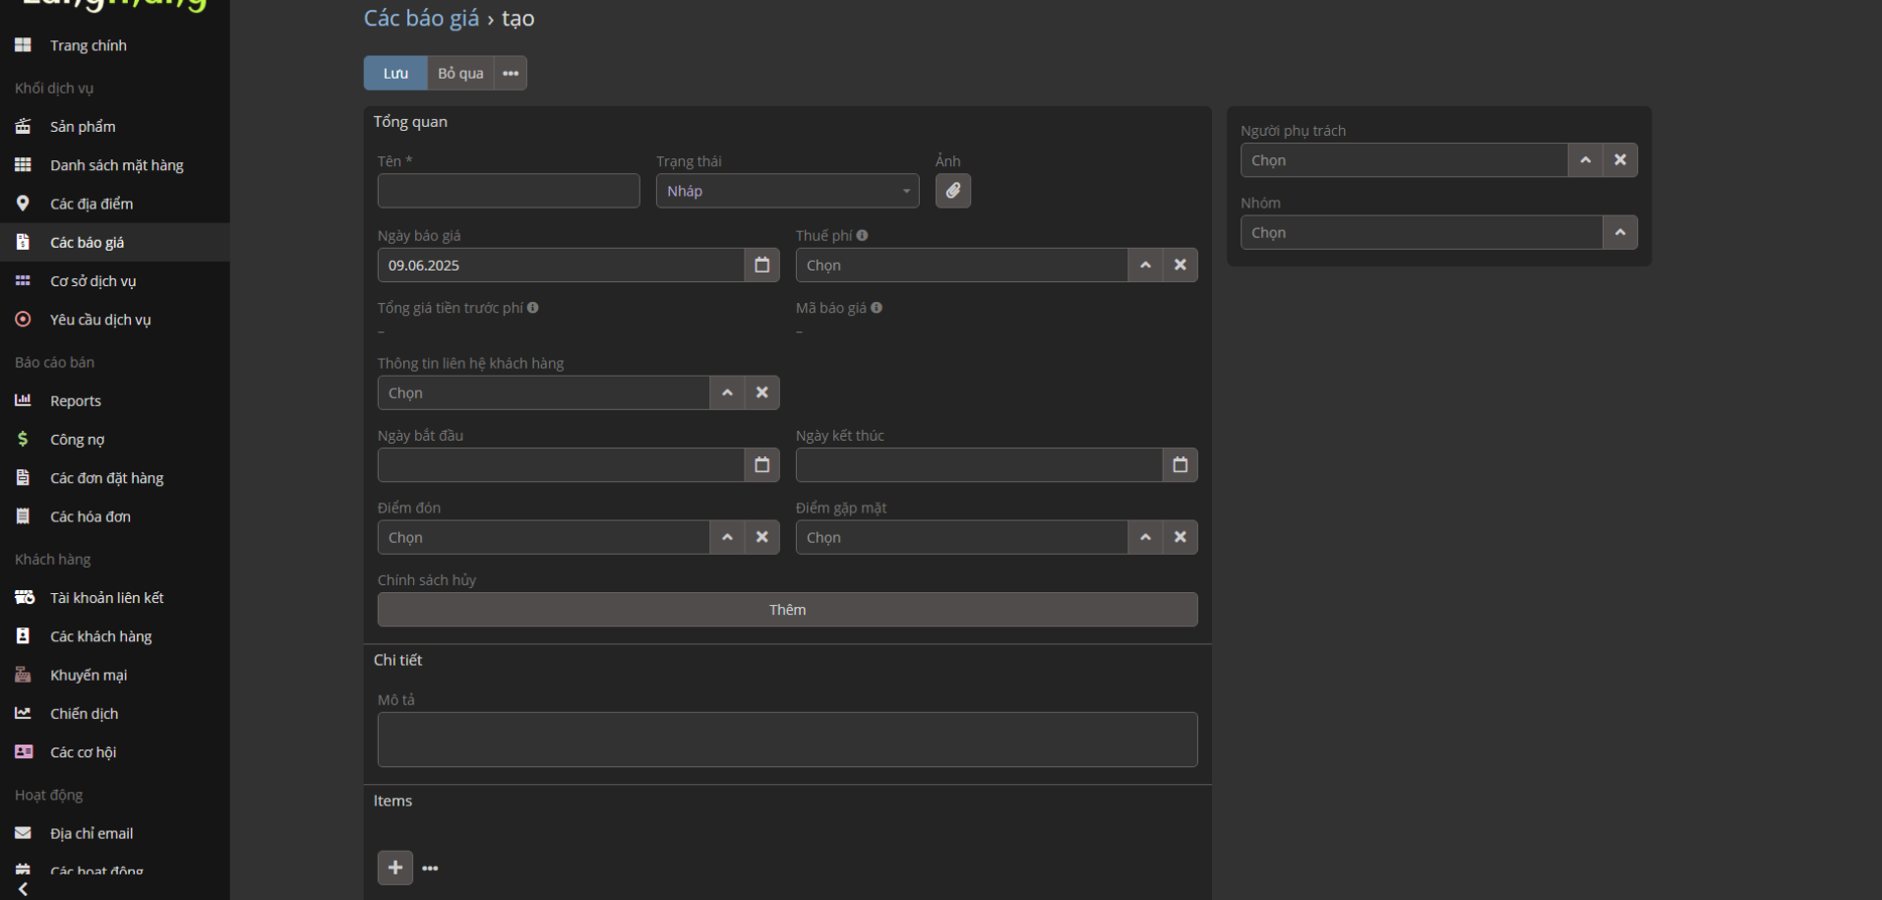Image resolution: width=1882 pixels, height=900 pixels.
Task: Open Sản phẩm in sidebar
Action: click(83, 127)
